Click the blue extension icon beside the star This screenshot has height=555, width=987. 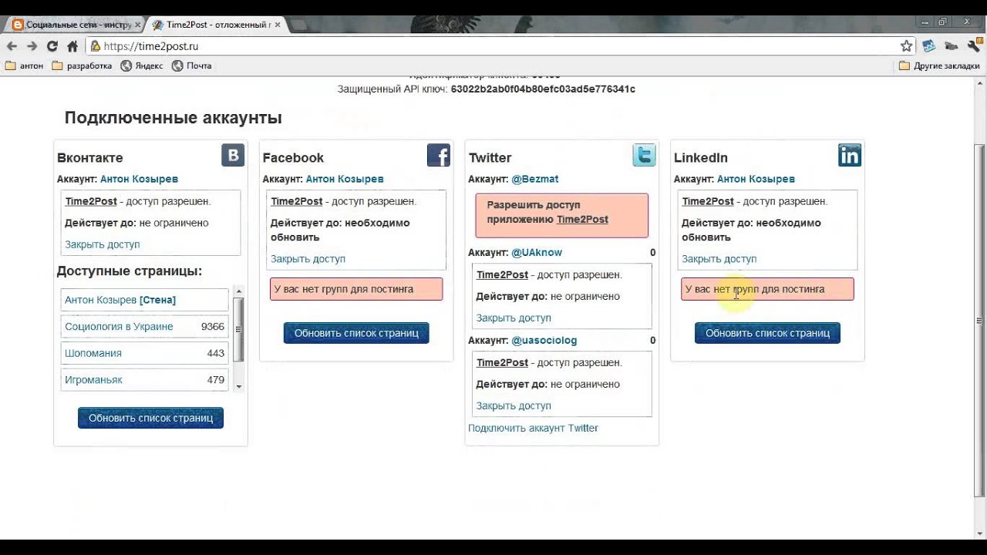click(928, 46)
